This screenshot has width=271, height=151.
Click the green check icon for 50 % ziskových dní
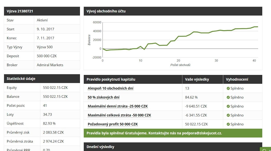tap(228, 97)
